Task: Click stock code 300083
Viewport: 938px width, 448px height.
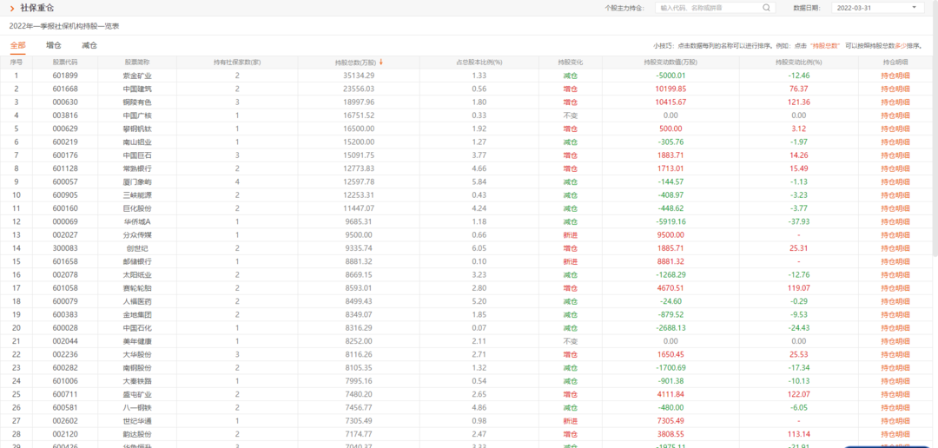Action: coord(65,248)
